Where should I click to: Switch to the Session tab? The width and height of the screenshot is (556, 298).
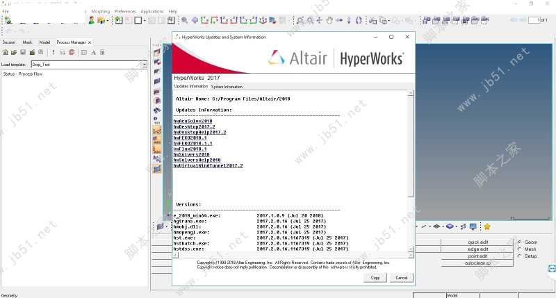tap(9, 42)
